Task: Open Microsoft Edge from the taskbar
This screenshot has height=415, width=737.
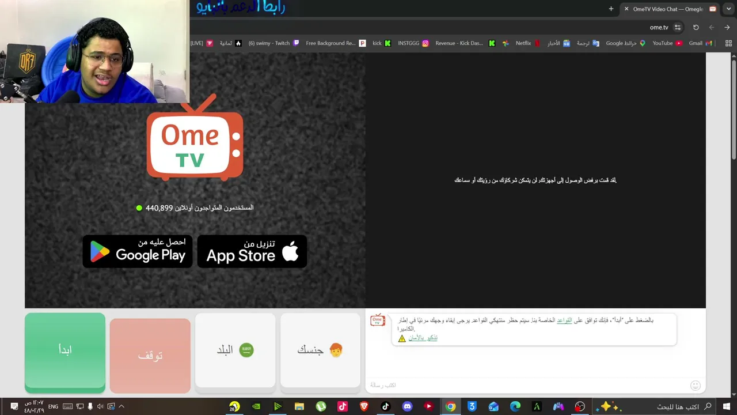Action: pos(515,406)
